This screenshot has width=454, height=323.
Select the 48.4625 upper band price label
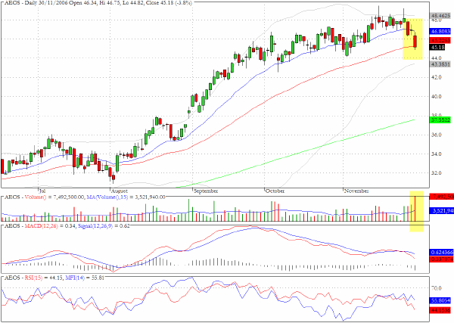440,16
